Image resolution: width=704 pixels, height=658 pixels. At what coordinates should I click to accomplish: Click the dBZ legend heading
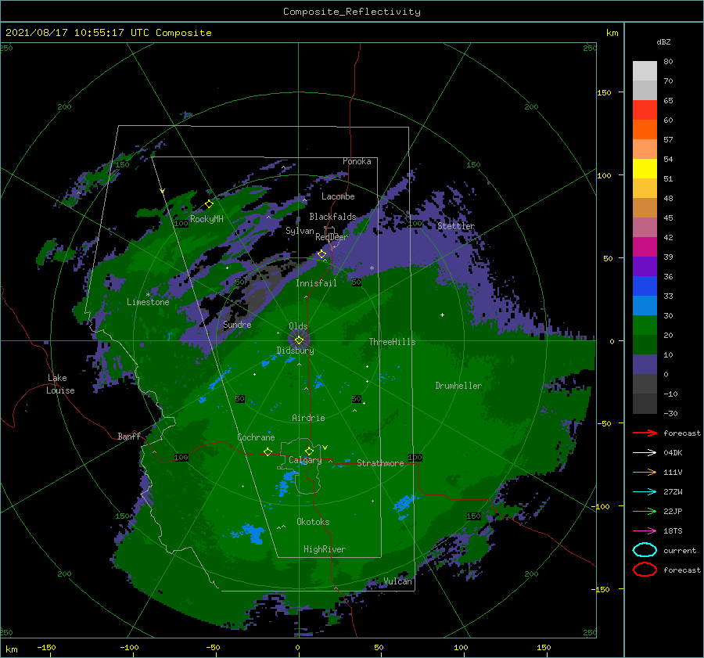point(663,42)
